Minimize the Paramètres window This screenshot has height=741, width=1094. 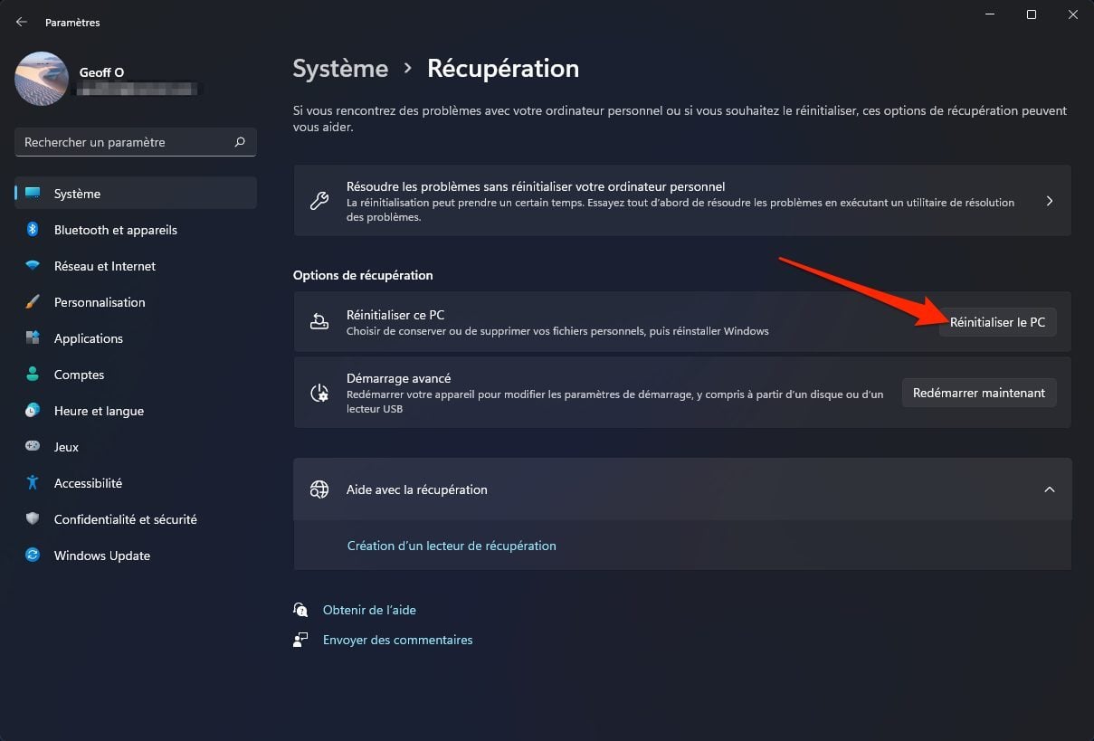[989, 14]
